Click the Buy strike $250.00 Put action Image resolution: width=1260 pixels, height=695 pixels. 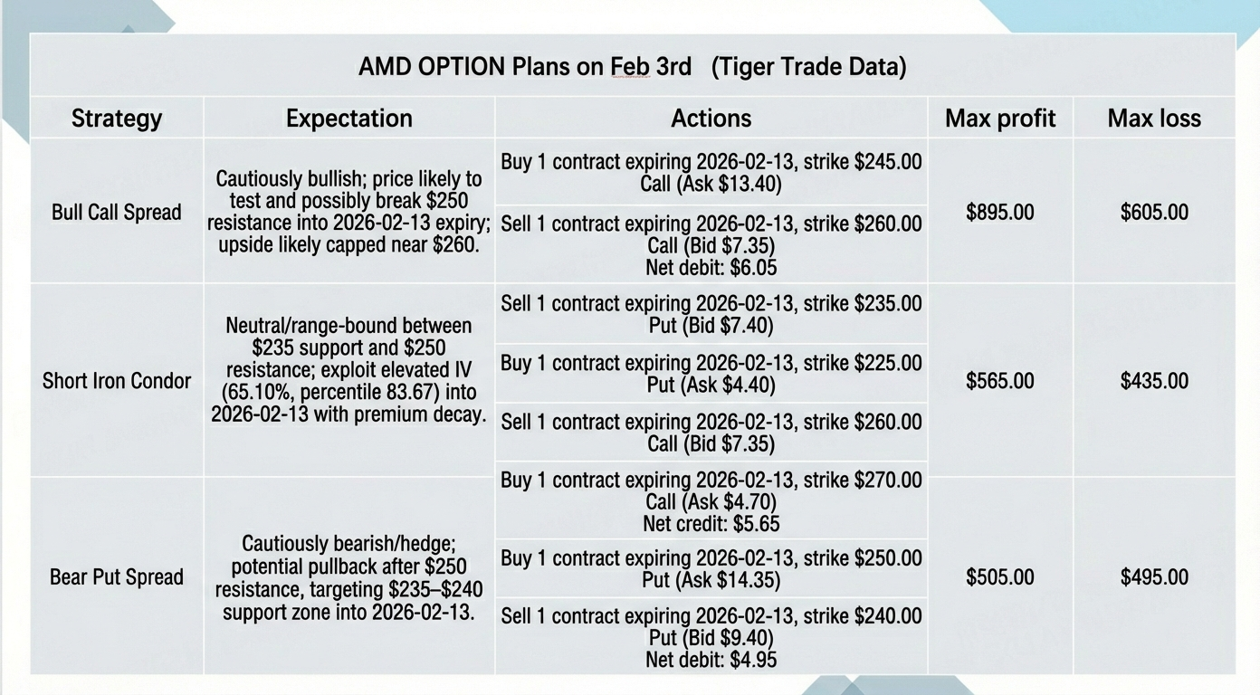[711, 569]
